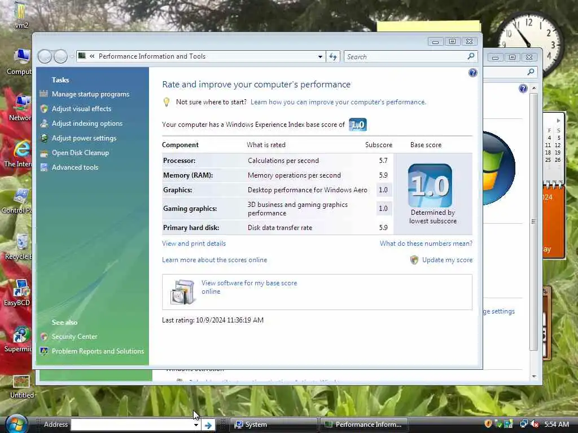Click the security alert shield in system tray

(x=488, y=424)
